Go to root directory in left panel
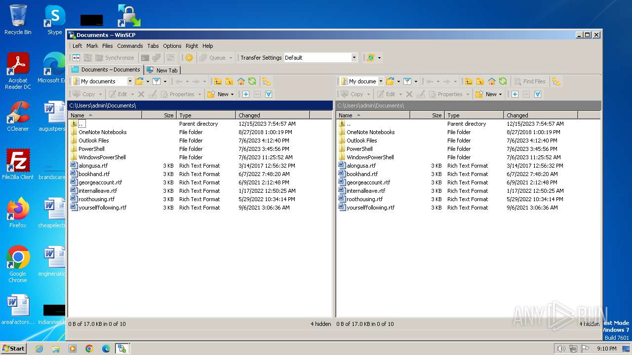This screenshot has width=632, height=355. [229, 81]
